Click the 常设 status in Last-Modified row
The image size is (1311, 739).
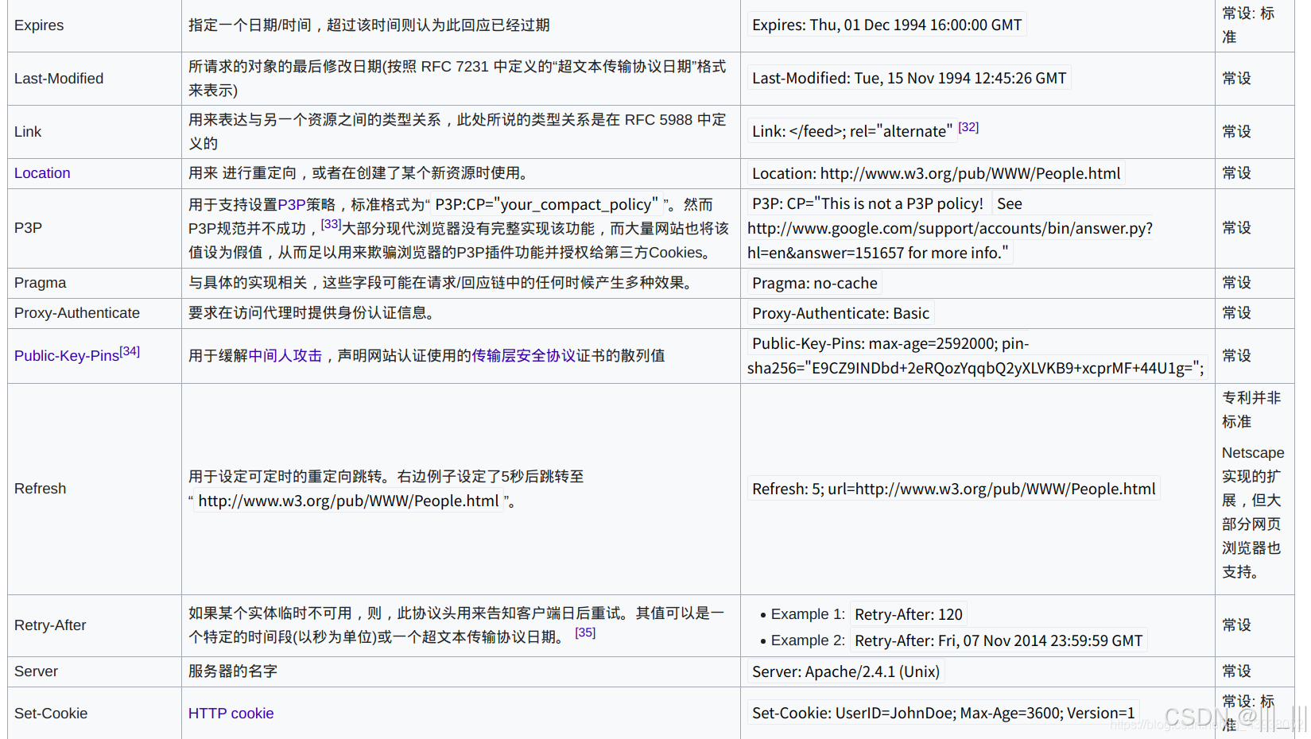click(x=1237, y=79)
